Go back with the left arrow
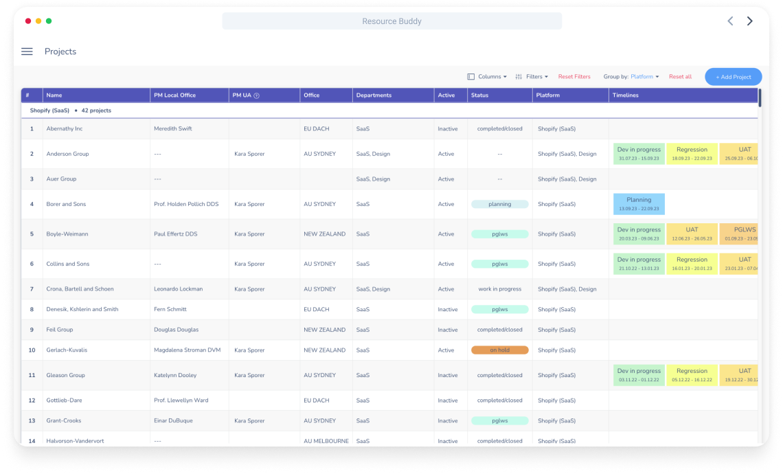This screenshot has height=474, width=783. click(730, 21)
